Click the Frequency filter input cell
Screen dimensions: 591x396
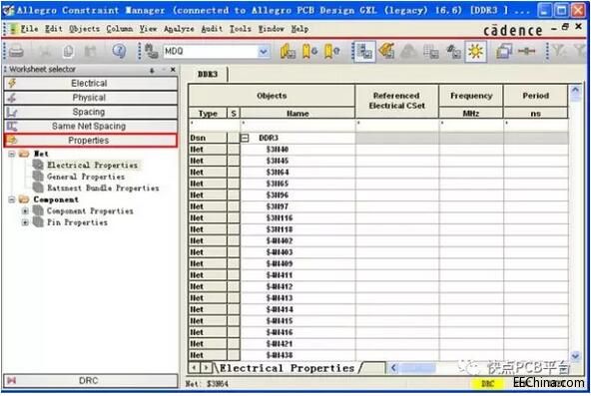coord(471,126)
